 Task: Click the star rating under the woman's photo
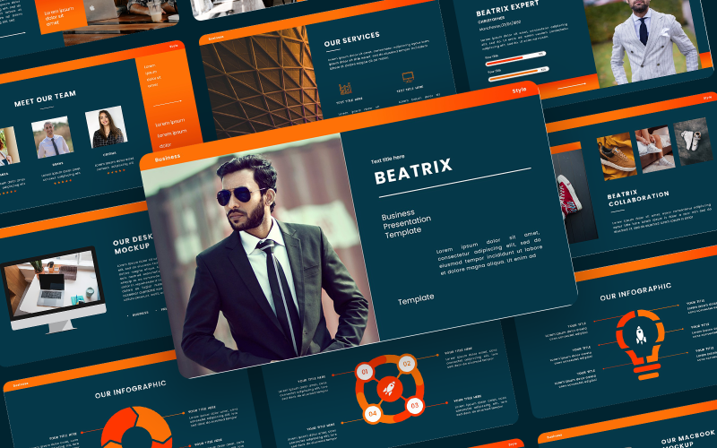(x=116, y=171)
